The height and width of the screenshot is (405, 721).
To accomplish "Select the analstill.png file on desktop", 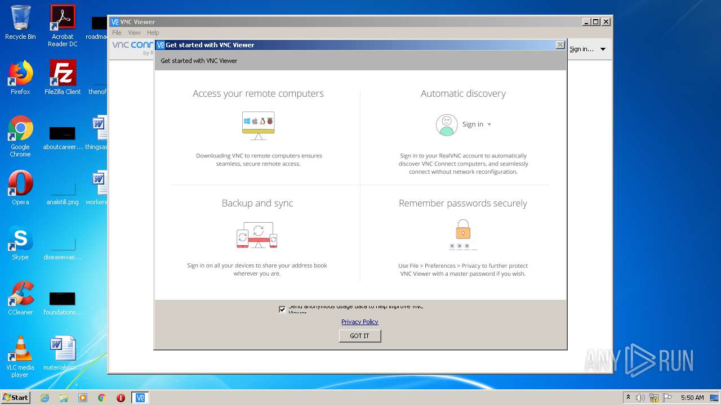I will [63, 193].
